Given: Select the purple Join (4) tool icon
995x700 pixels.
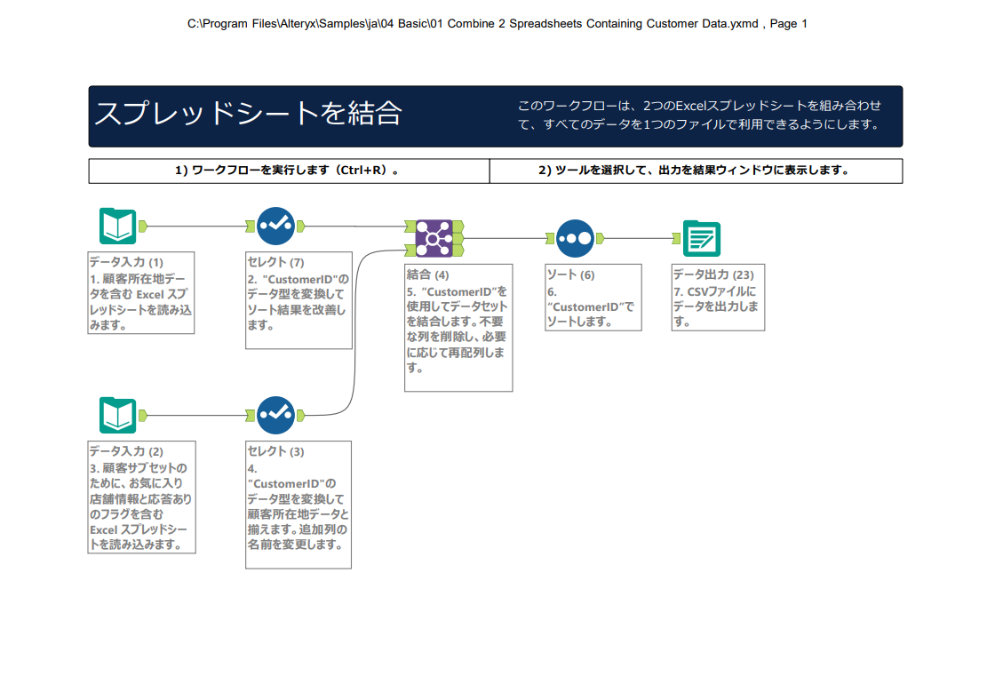Looking at the screenshot, I should [434, 239].
